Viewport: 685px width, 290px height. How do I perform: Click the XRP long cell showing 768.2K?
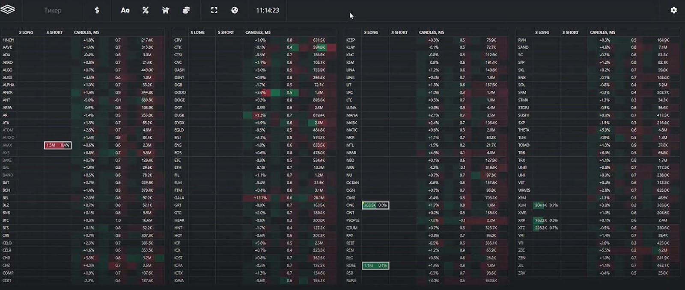[x=546, y=220]
